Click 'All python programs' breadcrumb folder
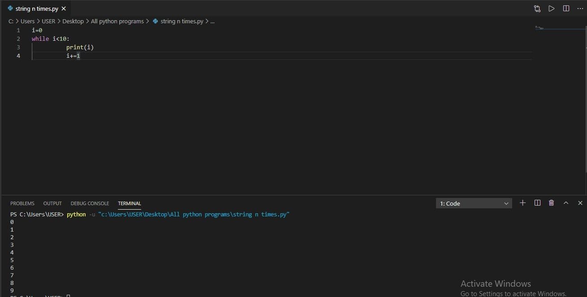The width and height of the screenshot is (587, 297). [x=117, y=21]
